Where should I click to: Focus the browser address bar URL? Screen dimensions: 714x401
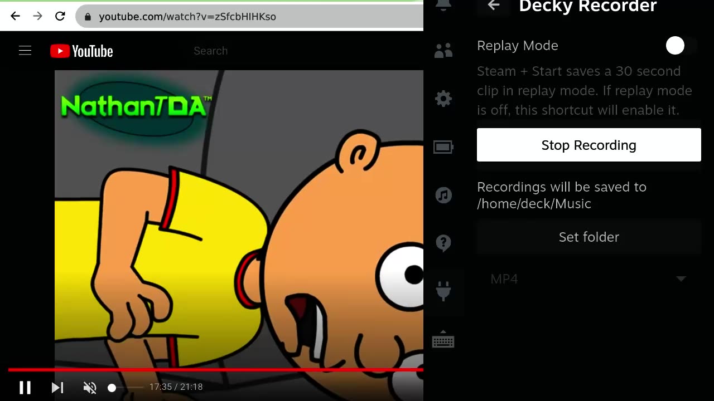[x=187, y=17]
